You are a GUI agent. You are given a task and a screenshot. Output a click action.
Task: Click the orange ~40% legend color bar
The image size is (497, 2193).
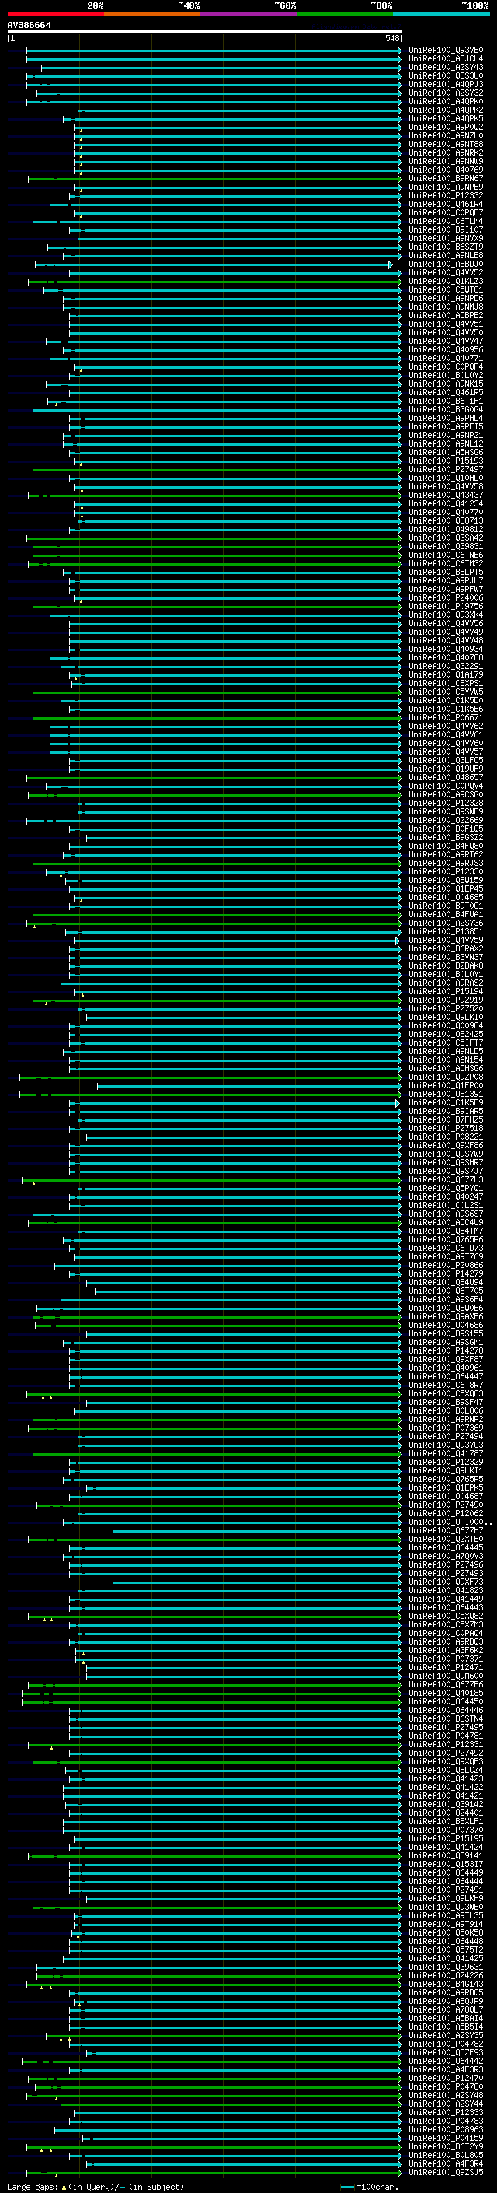[152, 14]
